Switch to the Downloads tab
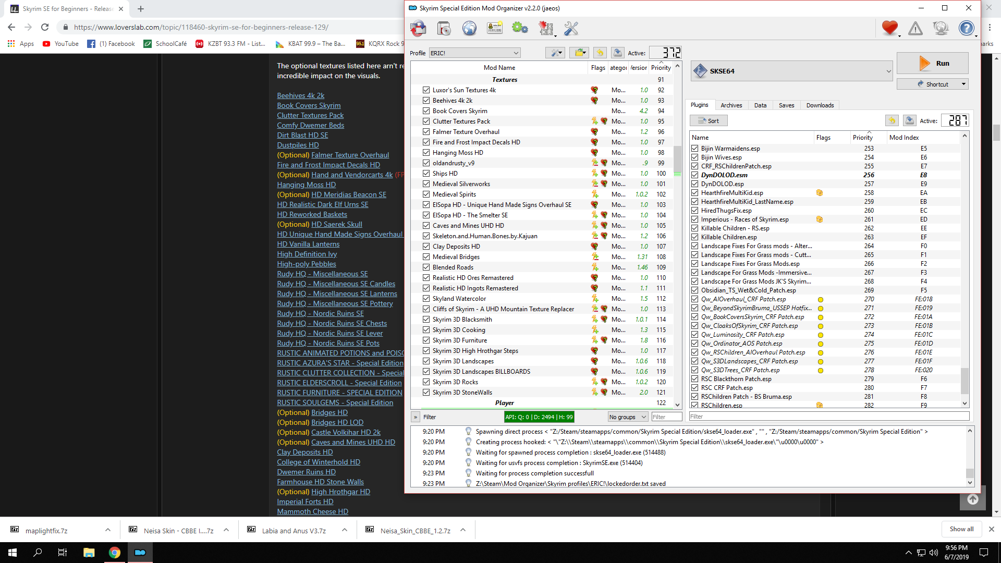 coord(820,105)
